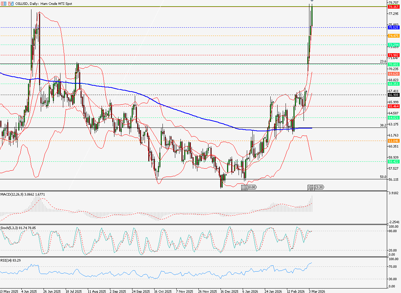
Task: Click the chart shift triangle marker at top
Action: [313, 2]
